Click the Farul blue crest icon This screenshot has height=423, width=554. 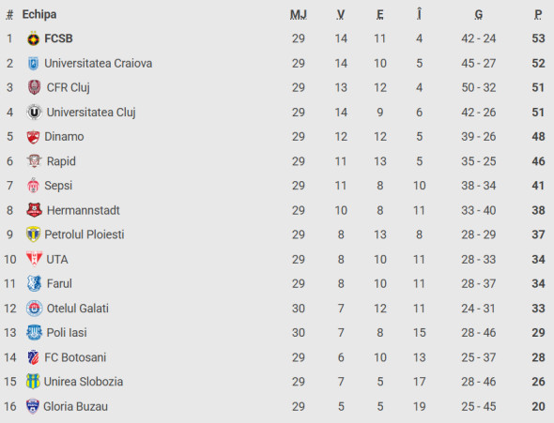34,283
